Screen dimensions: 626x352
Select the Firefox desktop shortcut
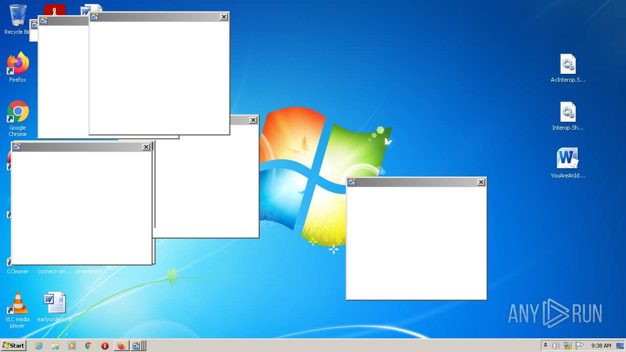(x=18, y=67)
